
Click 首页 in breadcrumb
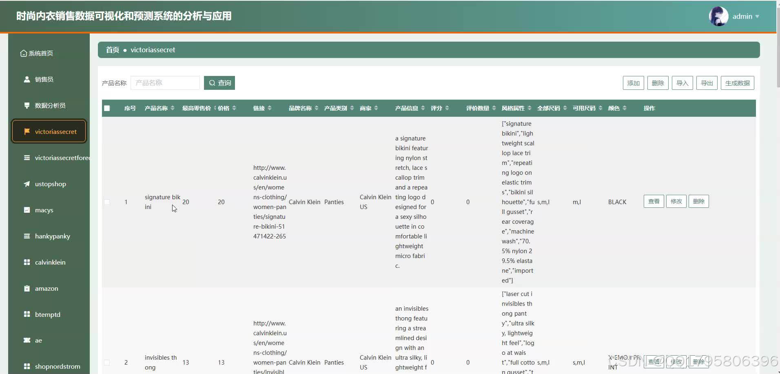pyautogui.click(x=112, y=50)
